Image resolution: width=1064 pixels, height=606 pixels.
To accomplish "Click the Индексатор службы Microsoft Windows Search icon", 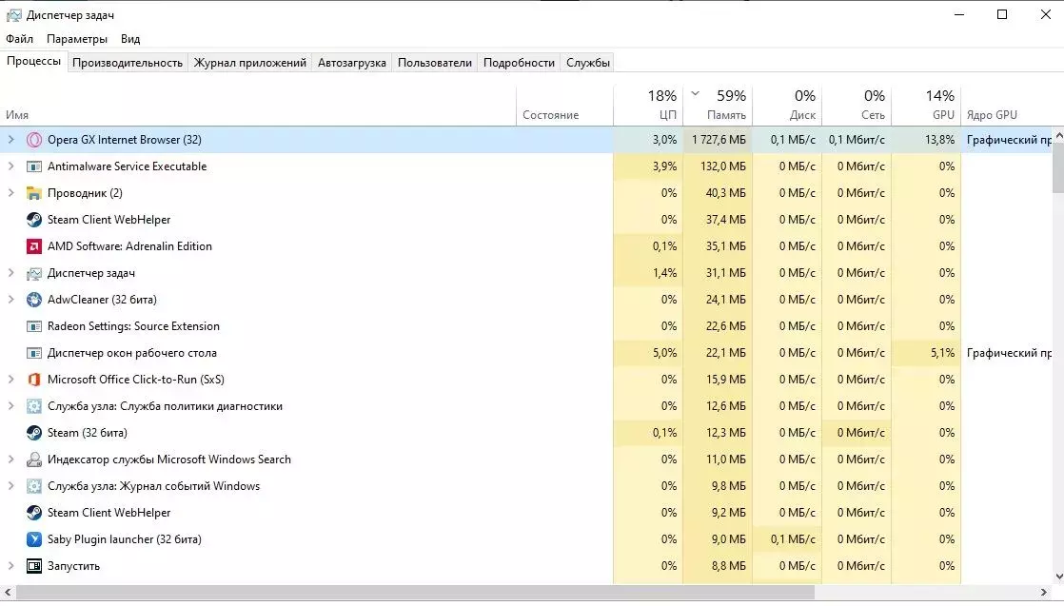I will [34, 459].
